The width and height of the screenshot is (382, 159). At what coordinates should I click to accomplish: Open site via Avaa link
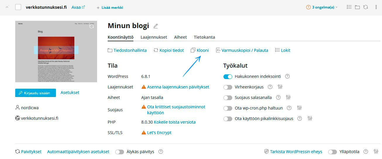coord(78,7)
